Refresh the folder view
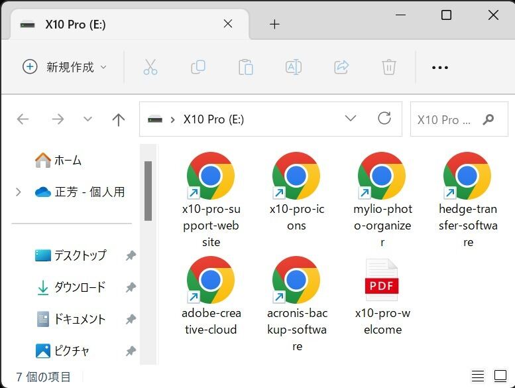 pyautogui.click(x=384, y=118)
